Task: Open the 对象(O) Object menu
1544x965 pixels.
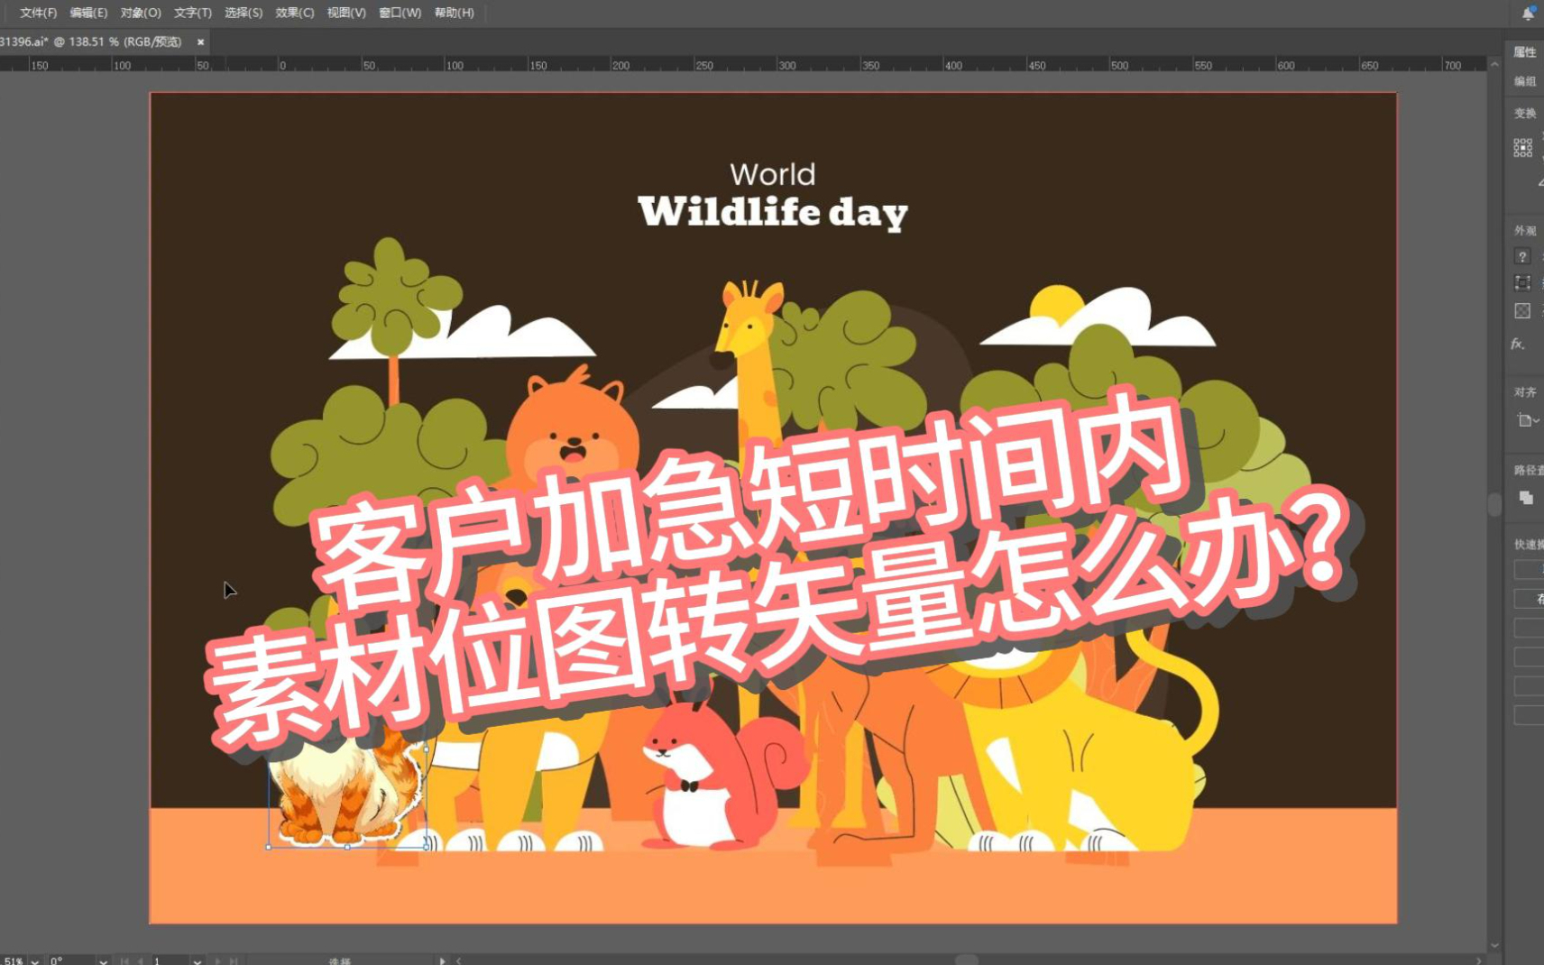Action: (x=140, y=13)
